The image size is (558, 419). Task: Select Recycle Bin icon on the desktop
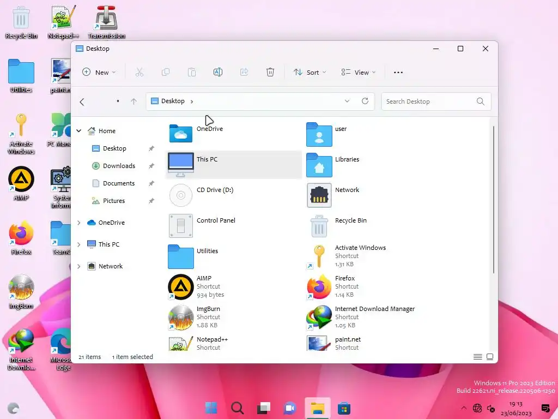point(21,22)
